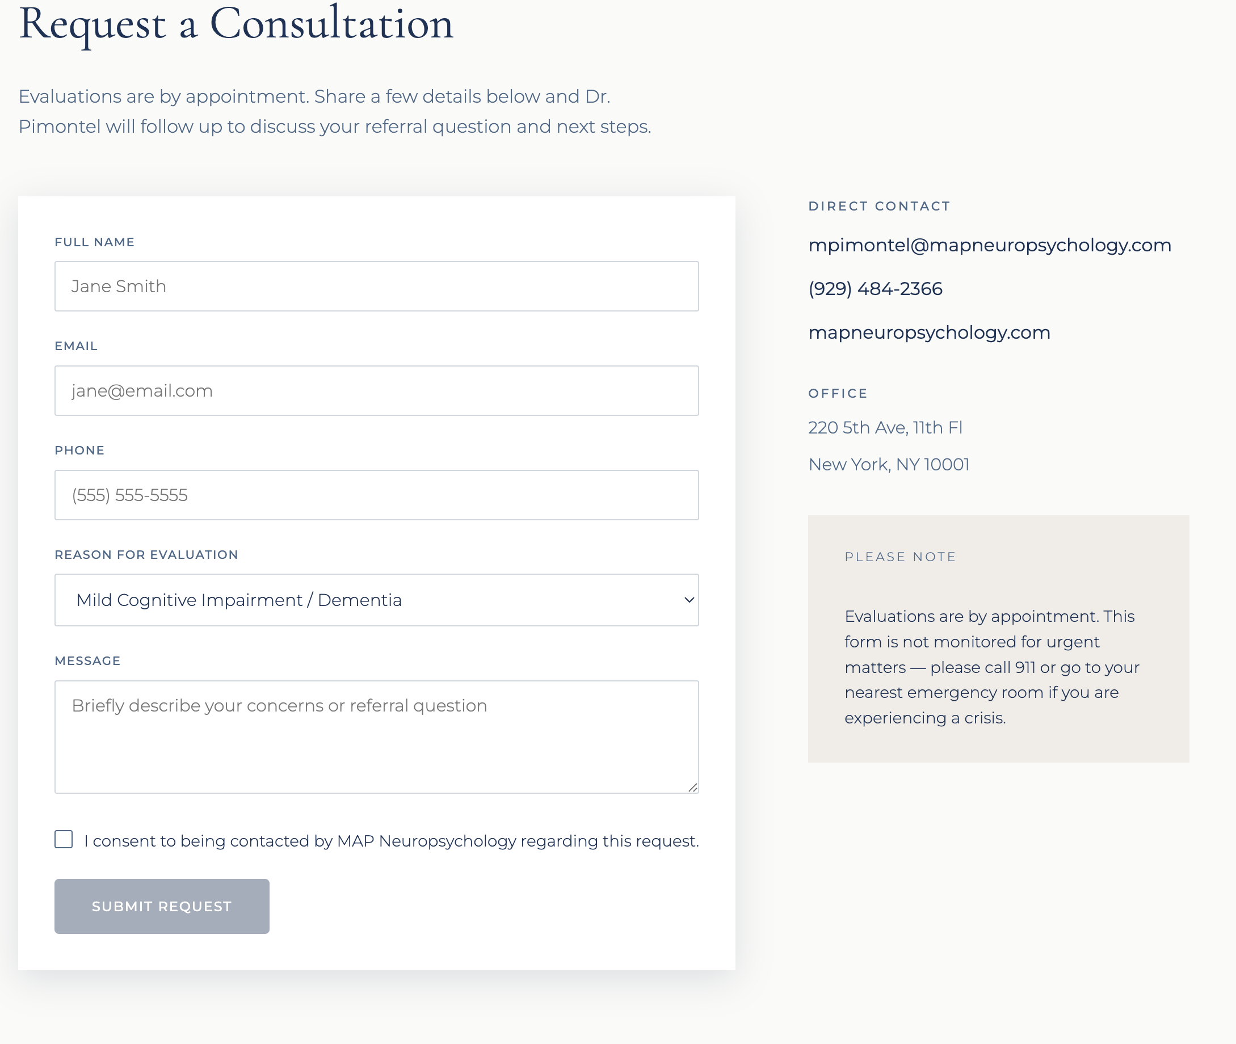Image resolution: width=1236 pixels, height=1044 pixels.
Task: Click the message box resize handle
Action: [693, 788]
